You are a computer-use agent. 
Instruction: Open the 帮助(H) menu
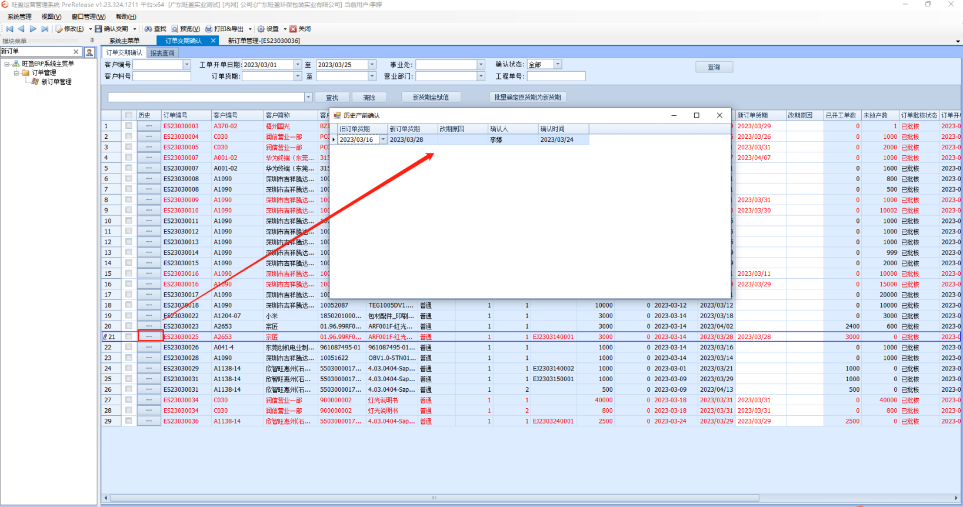pos(126,16)
